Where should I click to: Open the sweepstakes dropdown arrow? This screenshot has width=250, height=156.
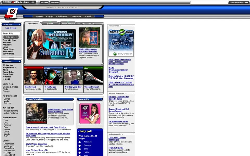tap(120, 26)
